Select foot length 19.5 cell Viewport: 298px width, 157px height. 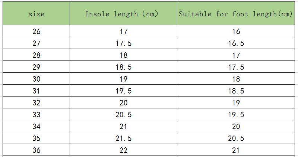tap(236, 115)
